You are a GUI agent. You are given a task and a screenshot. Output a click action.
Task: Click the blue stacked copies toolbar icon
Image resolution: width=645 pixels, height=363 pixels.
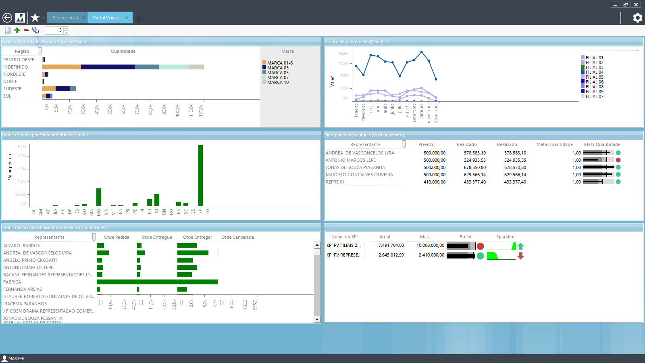coord(35,30)
